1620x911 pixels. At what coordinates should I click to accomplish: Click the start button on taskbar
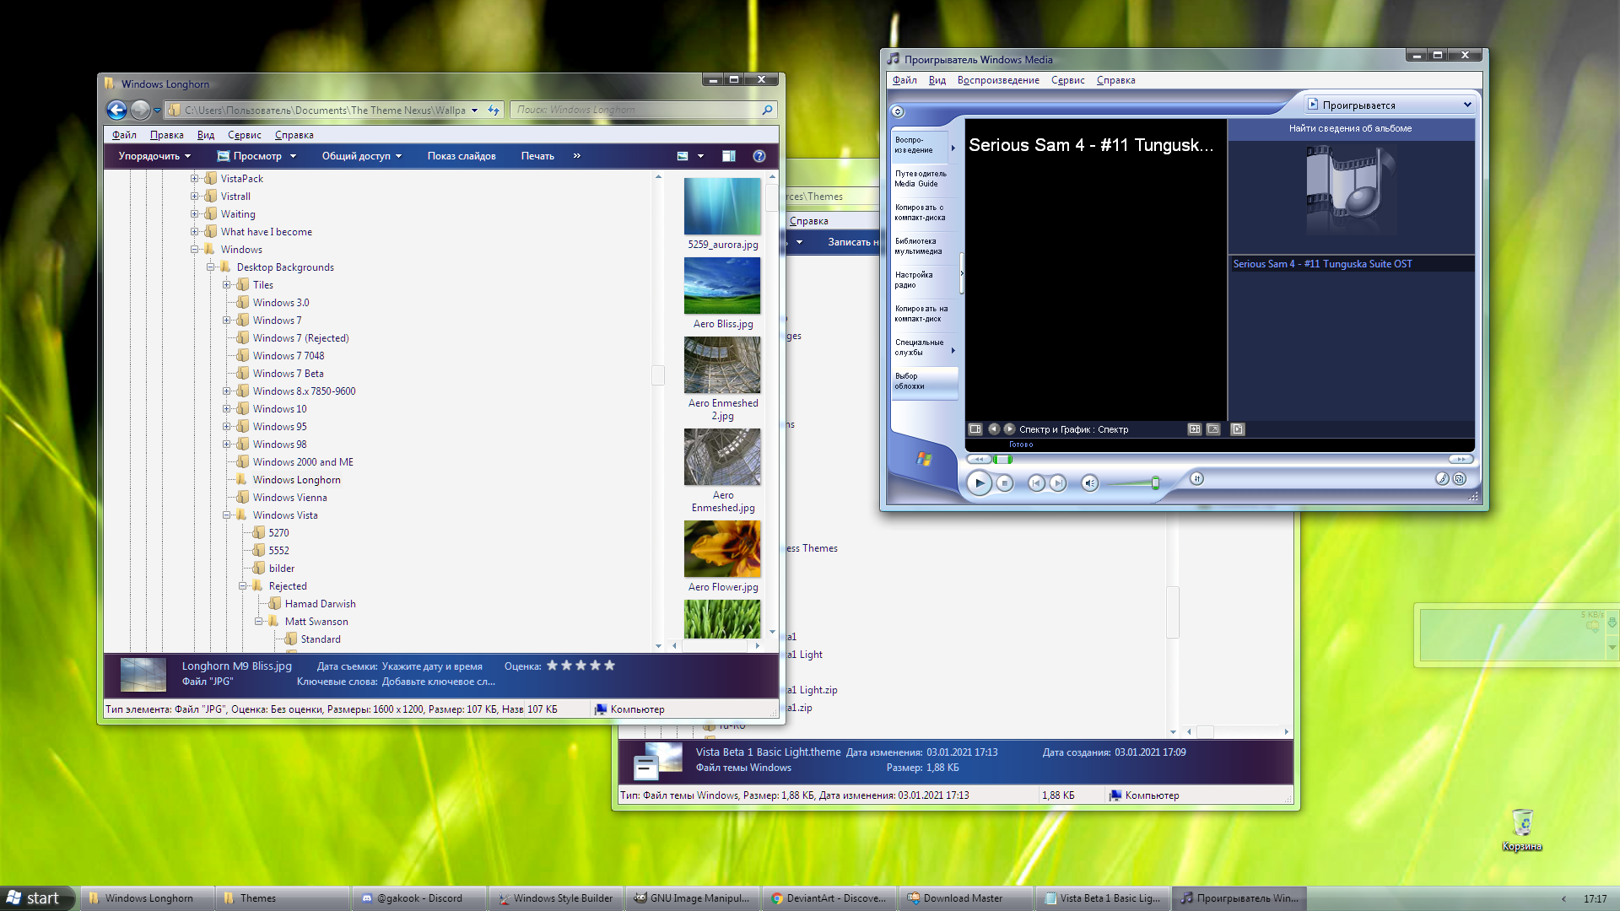(x=38, y=898)
